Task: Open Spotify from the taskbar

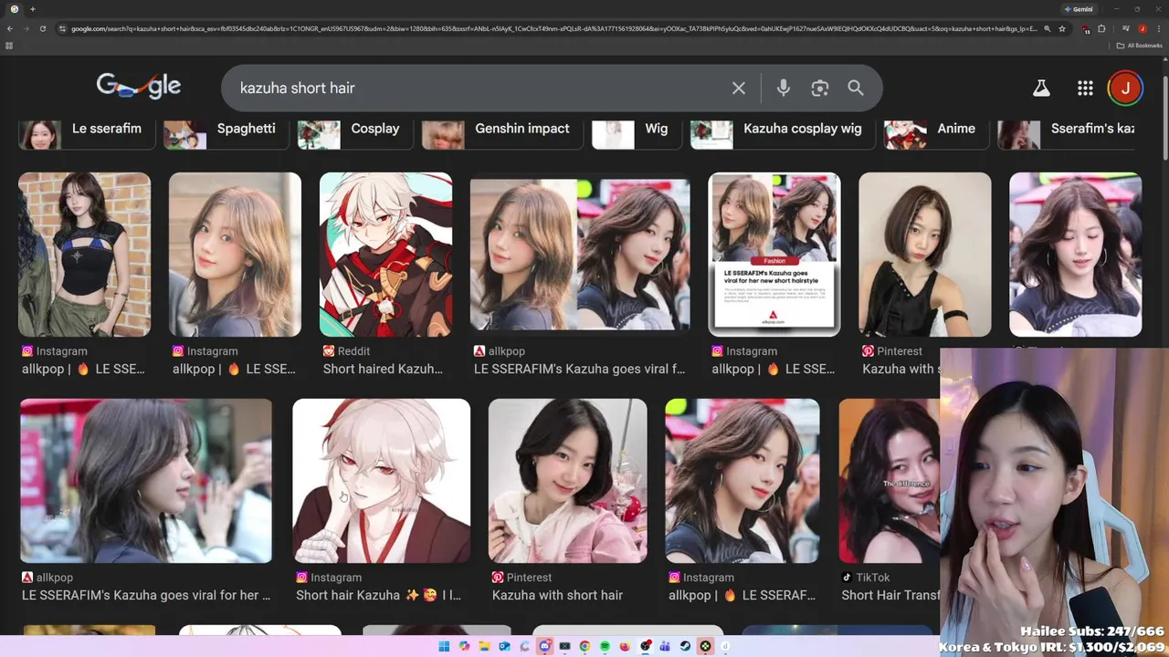Action: pos(605,646)
